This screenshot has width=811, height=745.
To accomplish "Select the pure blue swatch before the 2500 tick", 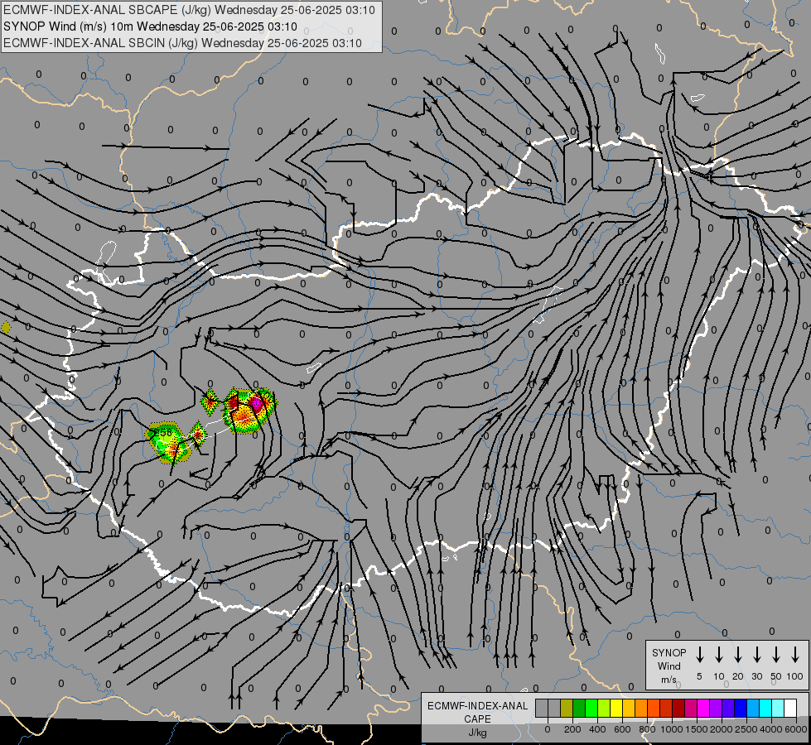I will [741, 708].
